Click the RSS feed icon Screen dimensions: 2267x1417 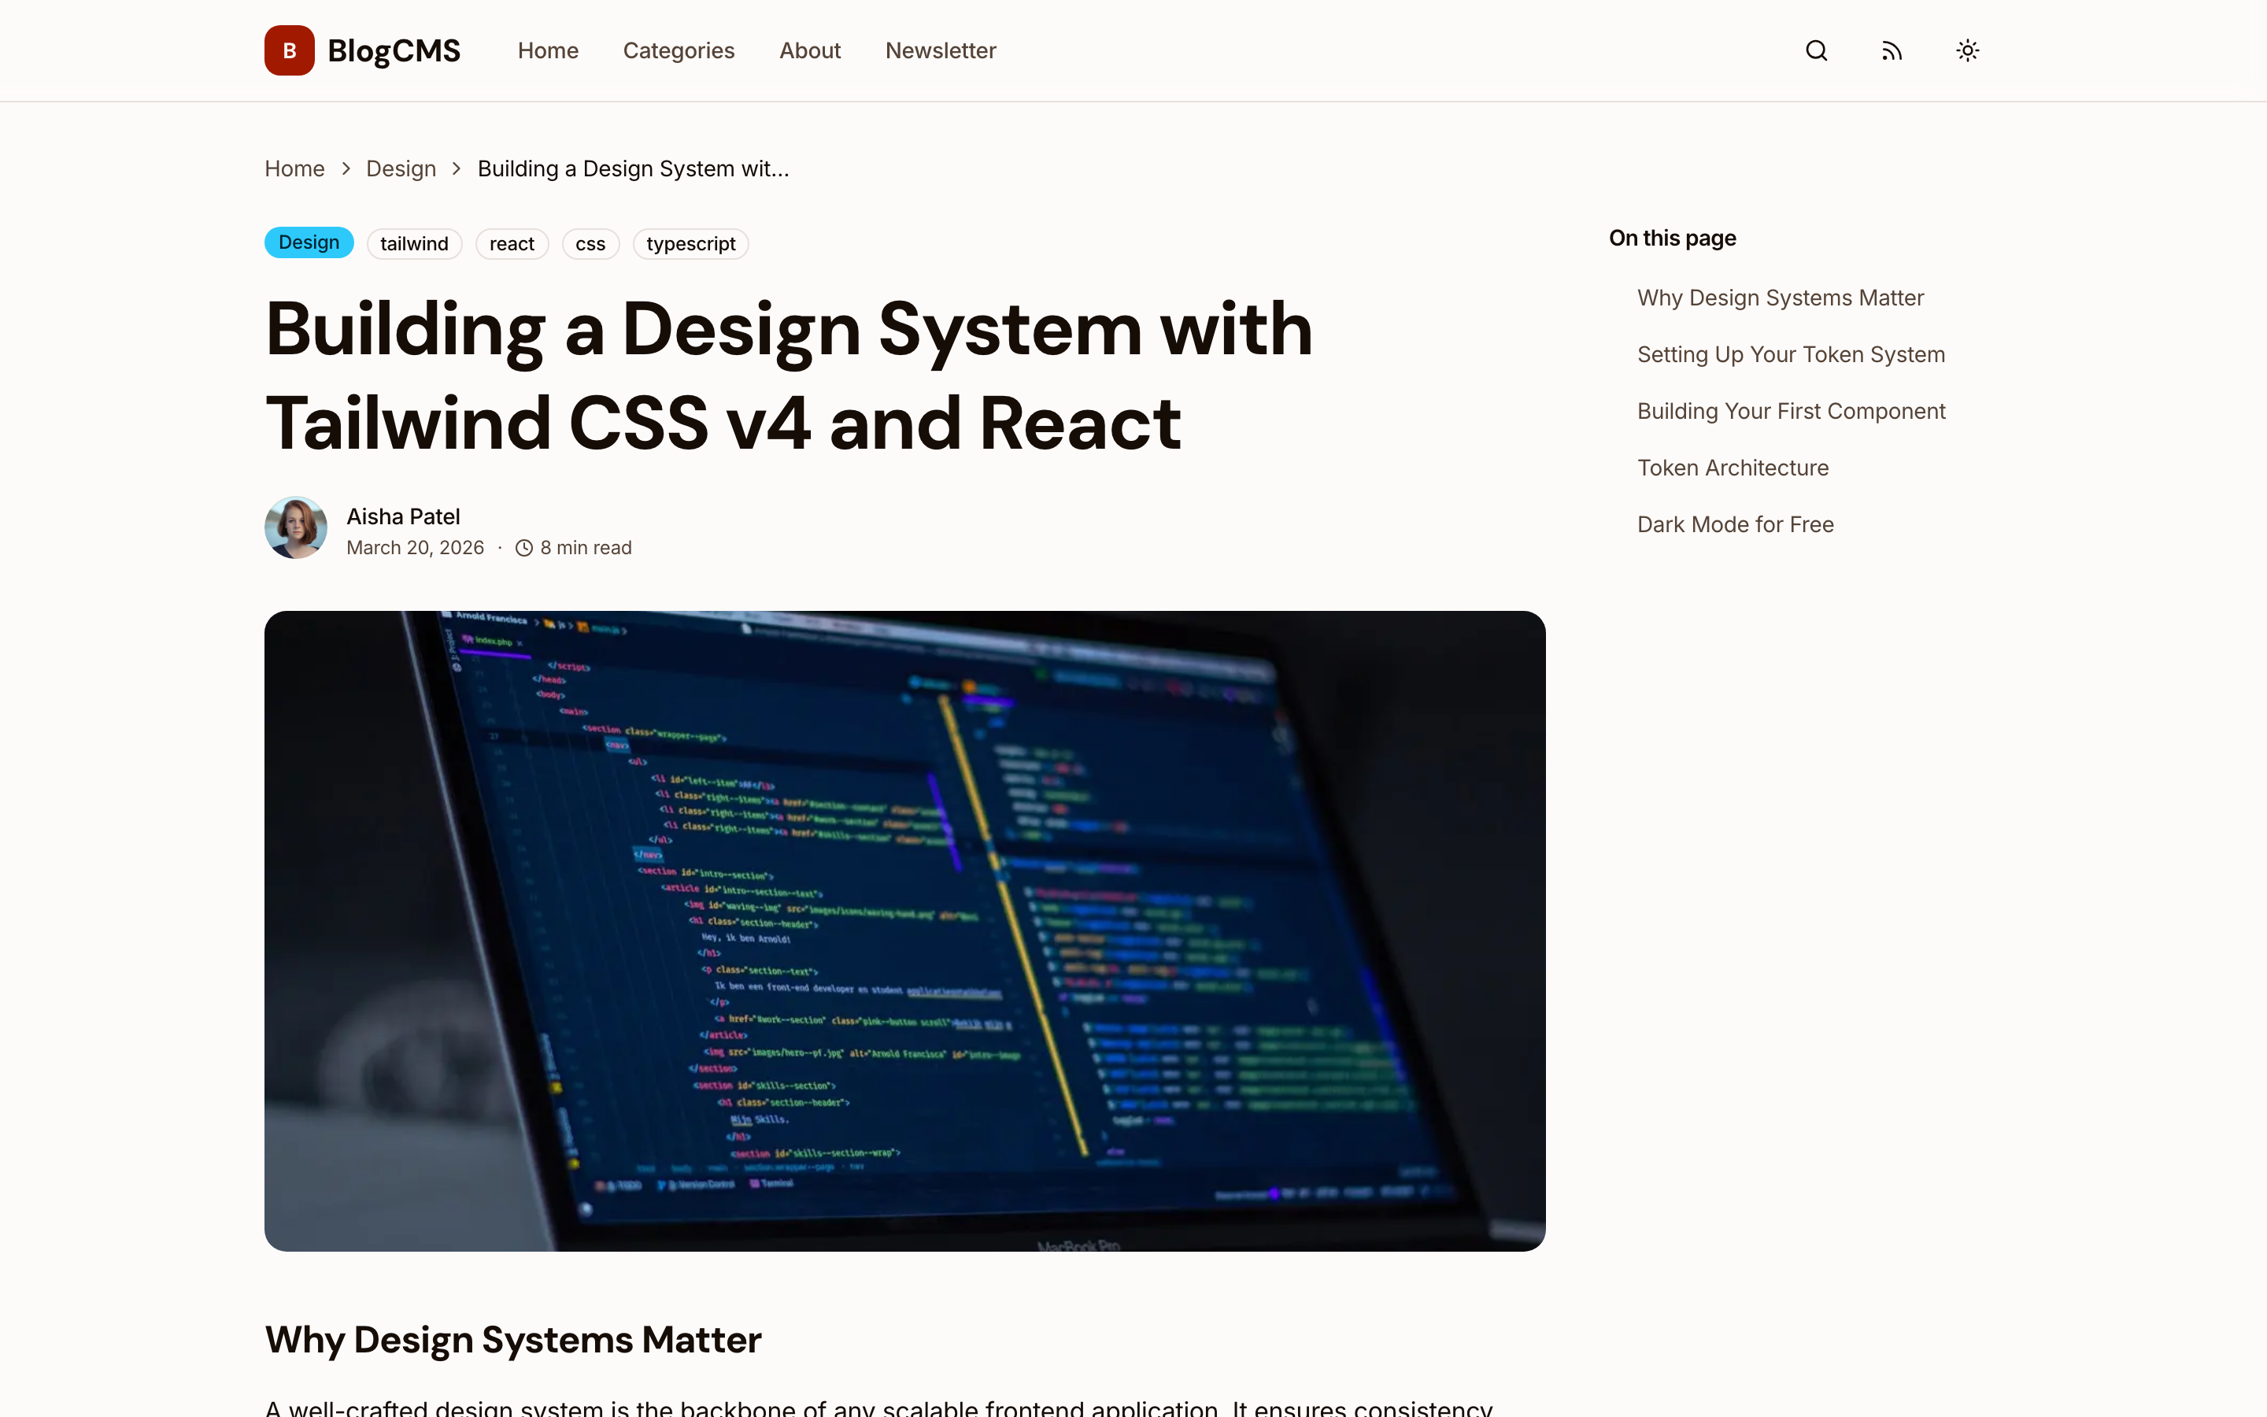1891,50
